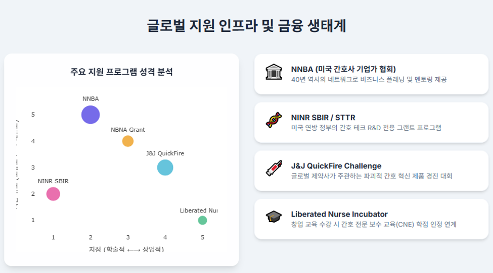The image size is (493, 273).
Task: Click the 40년 역사의 네트워크 description text
Action: (369, 79)
